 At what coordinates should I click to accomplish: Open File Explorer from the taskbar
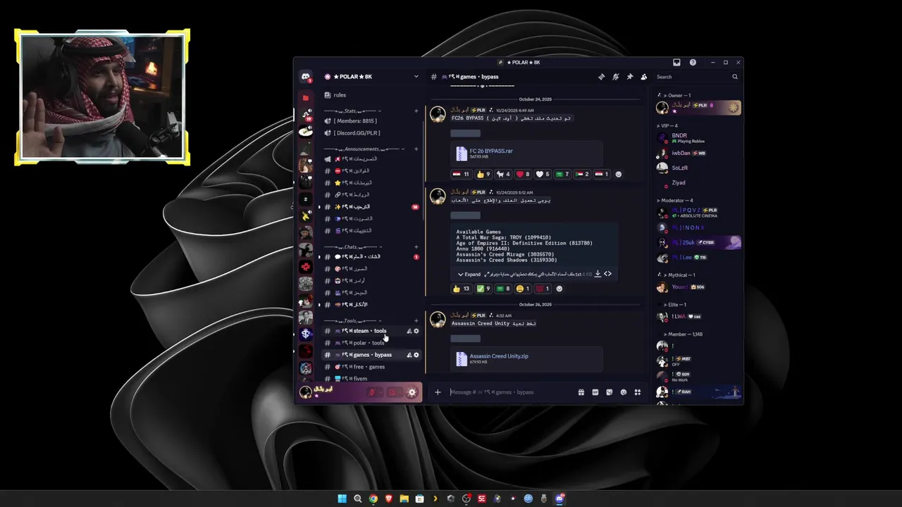(404, 499)
